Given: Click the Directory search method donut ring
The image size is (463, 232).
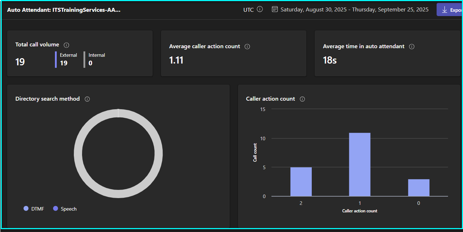Looking at the screenshot, I should pyautogui.click(x=78, y=153).
